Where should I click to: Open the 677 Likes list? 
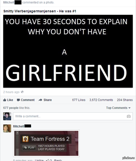[79, 100]
